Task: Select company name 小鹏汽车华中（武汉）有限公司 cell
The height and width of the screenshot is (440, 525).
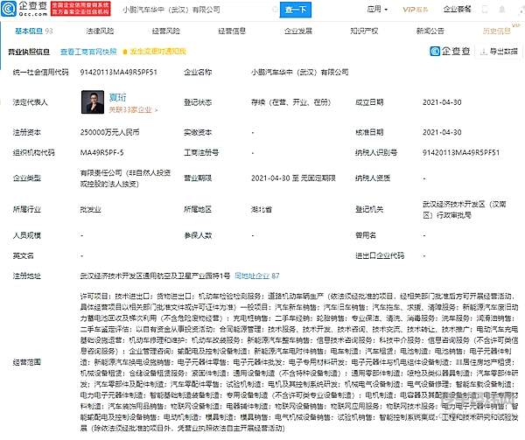Action: pyautogui.click(x=299, y=72)
